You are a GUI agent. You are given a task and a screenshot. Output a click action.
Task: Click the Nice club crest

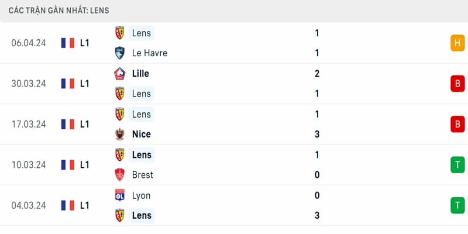(x=120, y=135)
